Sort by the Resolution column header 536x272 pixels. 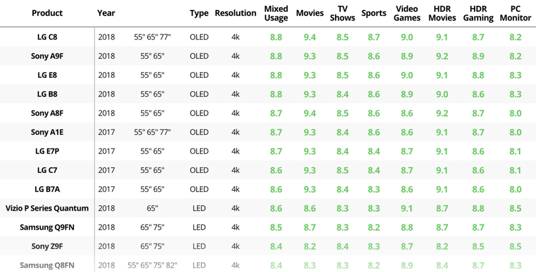click(236, 13)
